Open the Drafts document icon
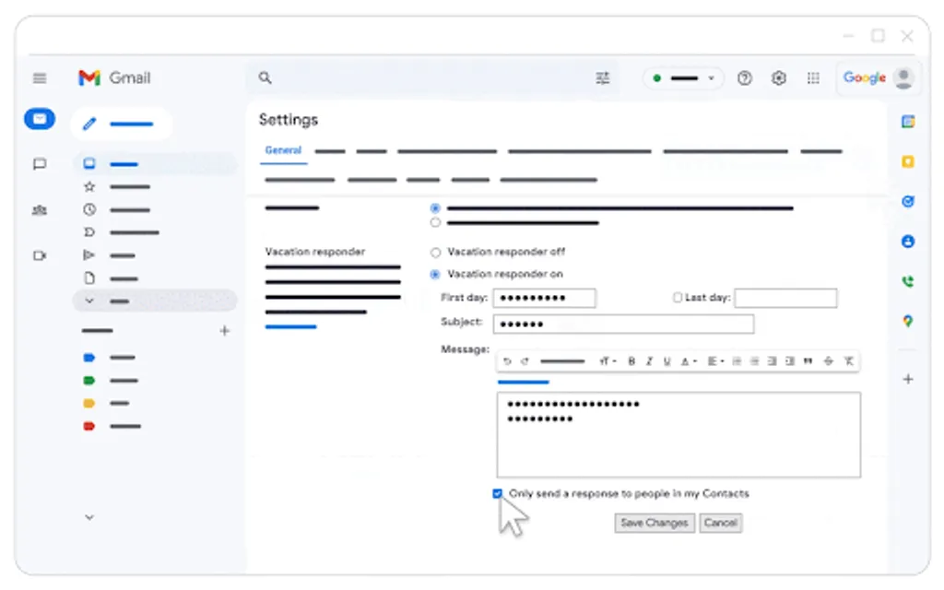 [x=89, y=278]
